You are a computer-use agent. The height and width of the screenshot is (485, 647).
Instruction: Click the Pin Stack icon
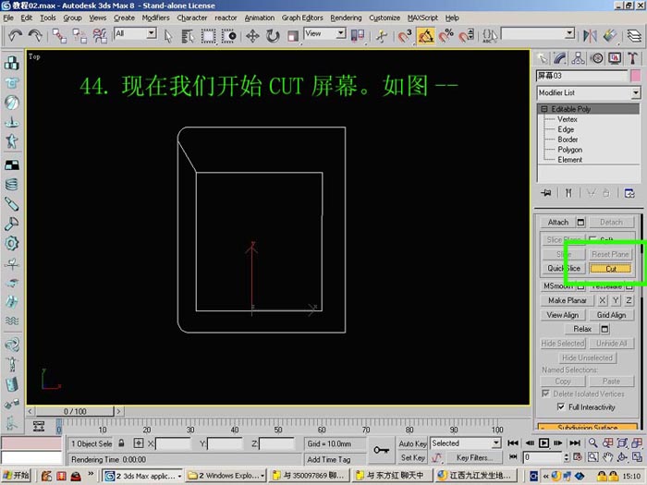pyautogui.click(x=546, y=193)
